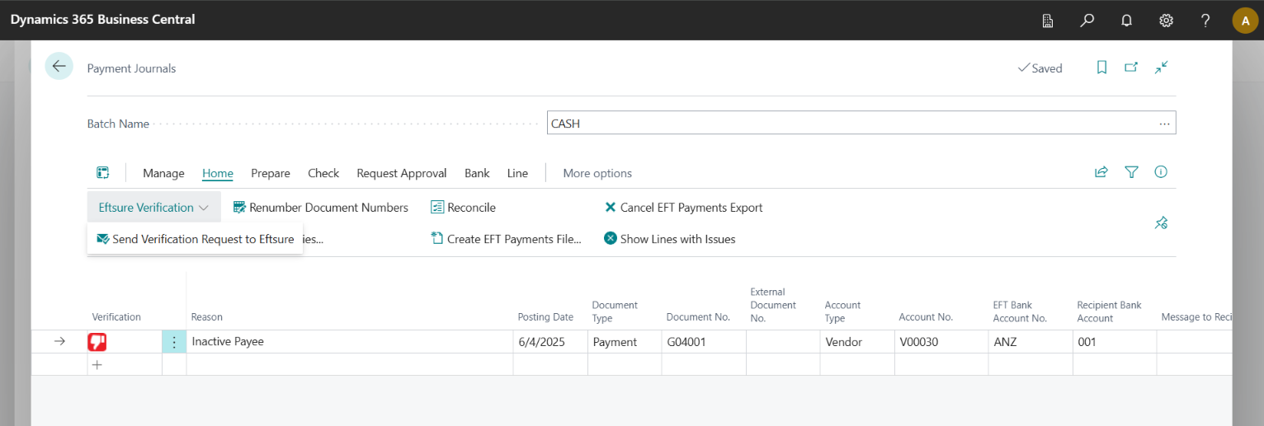Show the FactBox information icon
The image size is (1264, 426).
tap(1161, 172)
